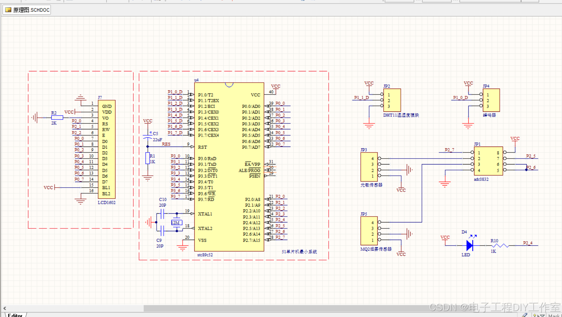Select resistor R10 zigzag symbol
562x317 pixels.
500,245
